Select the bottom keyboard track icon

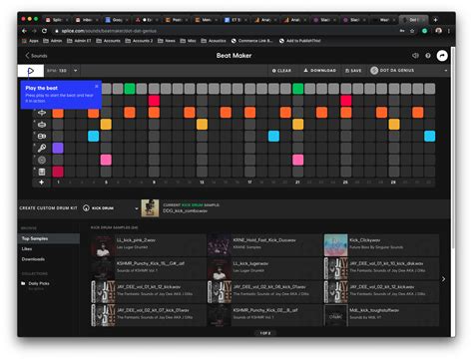(x=42, y=172)
